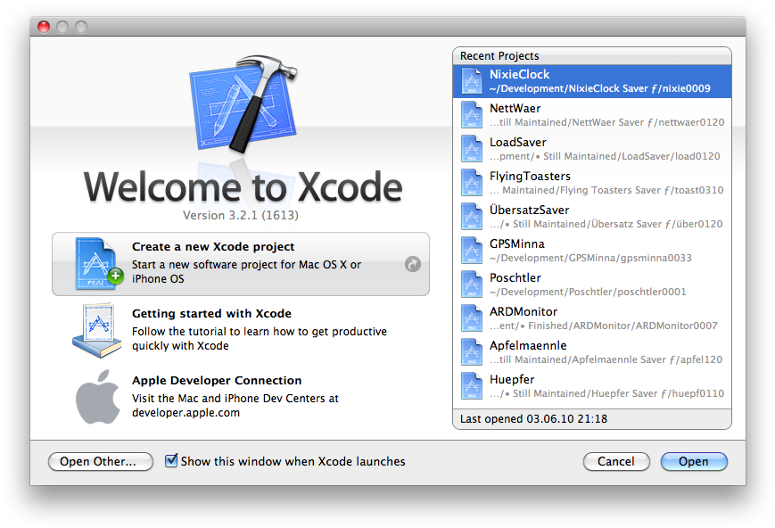775x528 pixels.
Task: Click the gray arrow in Create project row
Action: (x=413, y=264)
